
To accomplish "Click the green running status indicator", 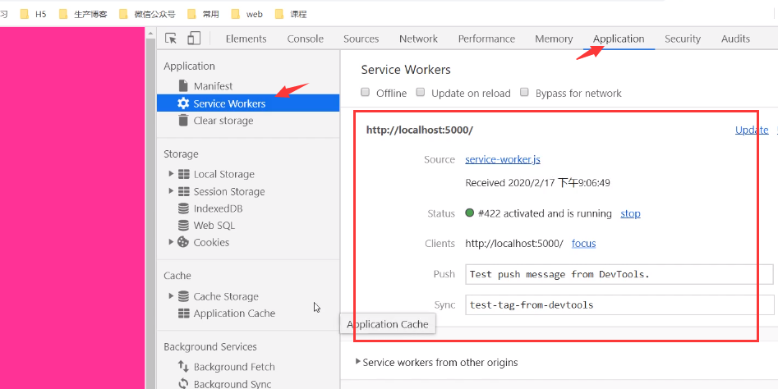I will point(470,213).
